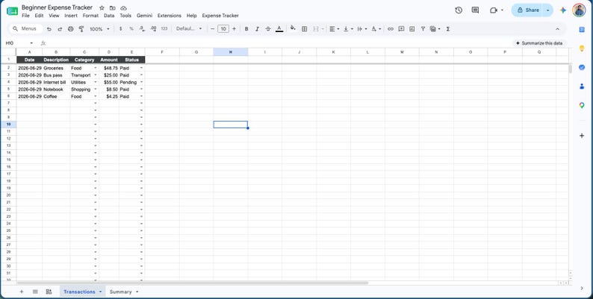Click the undo arrow
This screenshot has width=593, height=299.
click(49, 28)
